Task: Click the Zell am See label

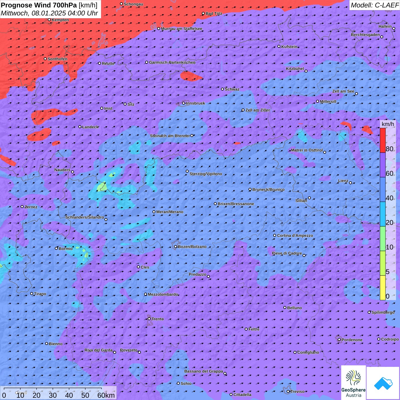Action: click(x=343, y=91)
